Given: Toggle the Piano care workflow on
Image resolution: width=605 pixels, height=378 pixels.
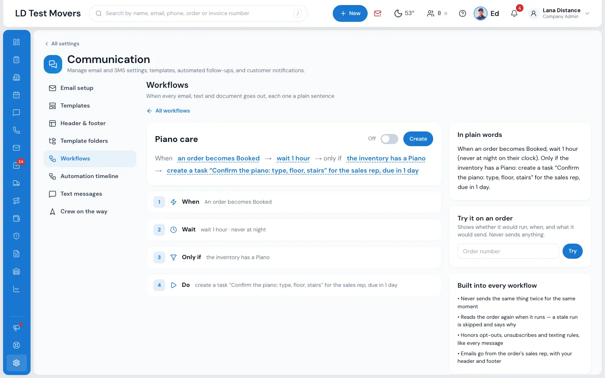Looking at the screenshot, I should (389, 139).
